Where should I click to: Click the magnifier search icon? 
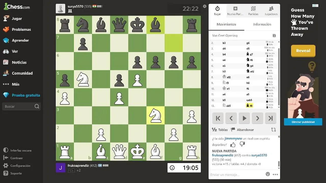point(37,106)
